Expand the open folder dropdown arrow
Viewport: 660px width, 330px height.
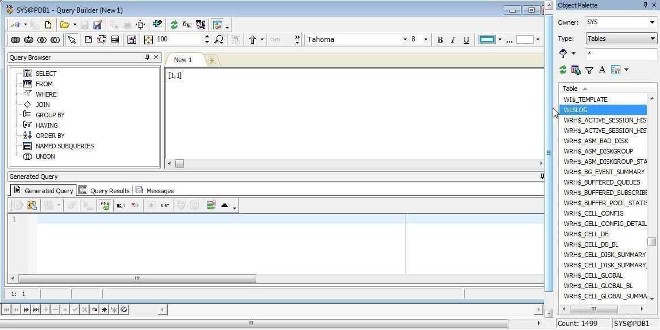pos(75,25)
